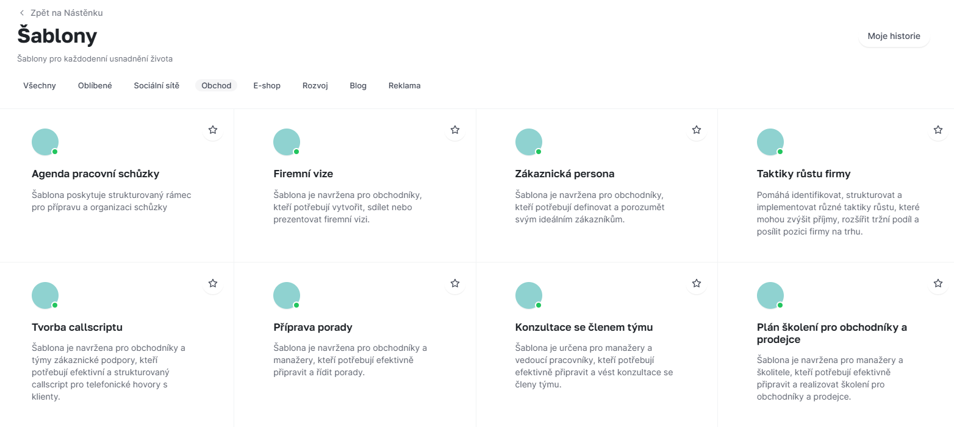Mark Taktiky růstu firmy as favorite

938,130
